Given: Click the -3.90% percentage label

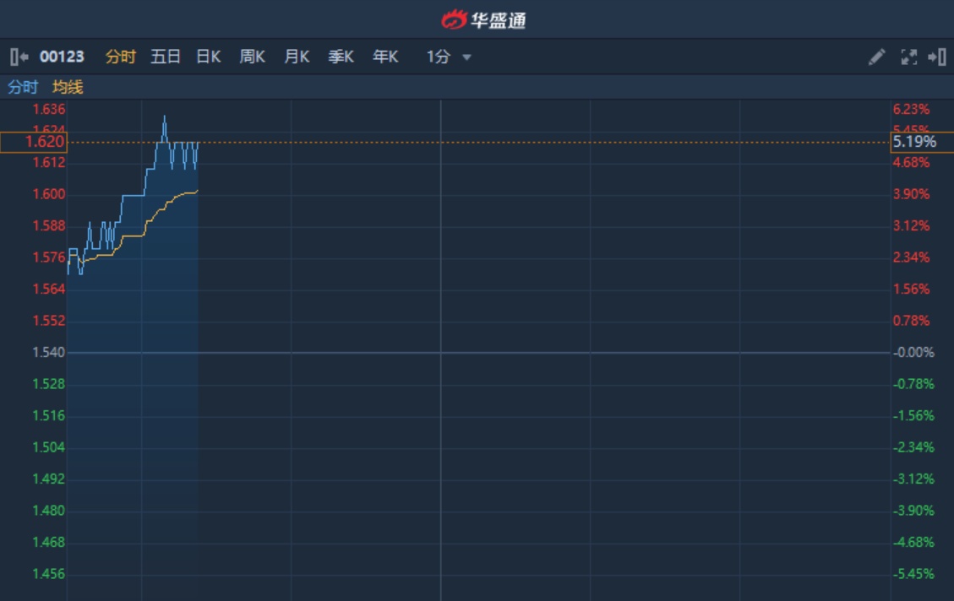Looking at the screenshot, I should tap(913, 511).
